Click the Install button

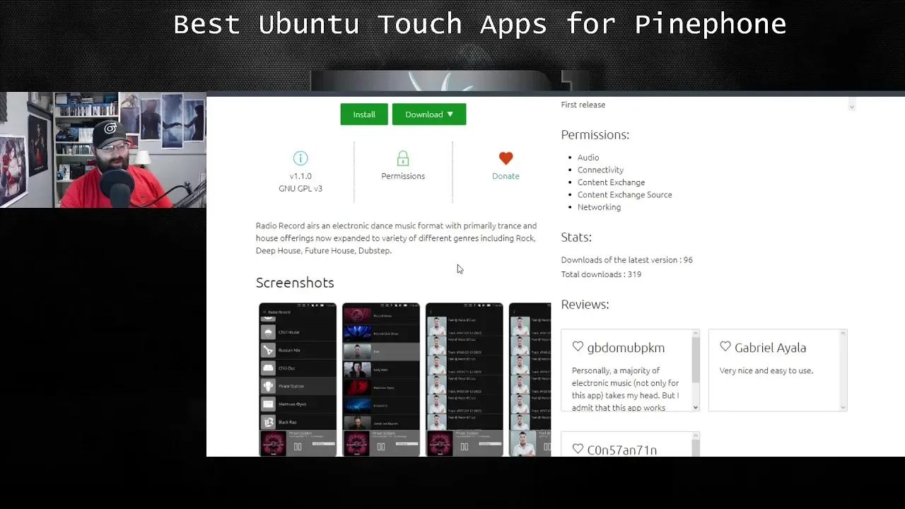[x=363, y=114]
